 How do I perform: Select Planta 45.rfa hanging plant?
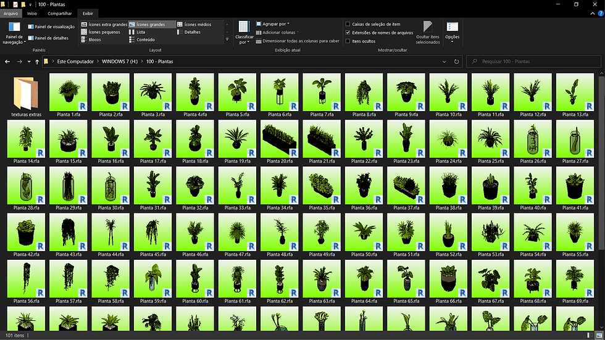point(153,235)
